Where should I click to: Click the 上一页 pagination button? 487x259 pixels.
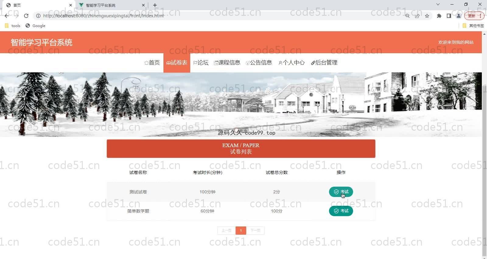point(226,230)
